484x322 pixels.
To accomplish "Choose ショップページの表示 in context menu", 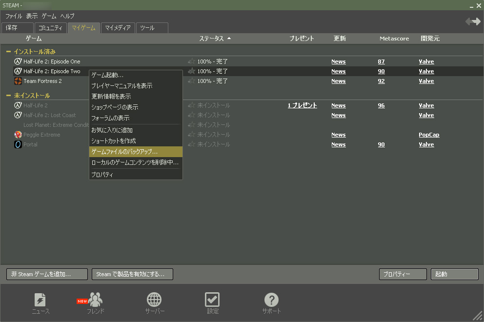I will click(x=136, y=107).
